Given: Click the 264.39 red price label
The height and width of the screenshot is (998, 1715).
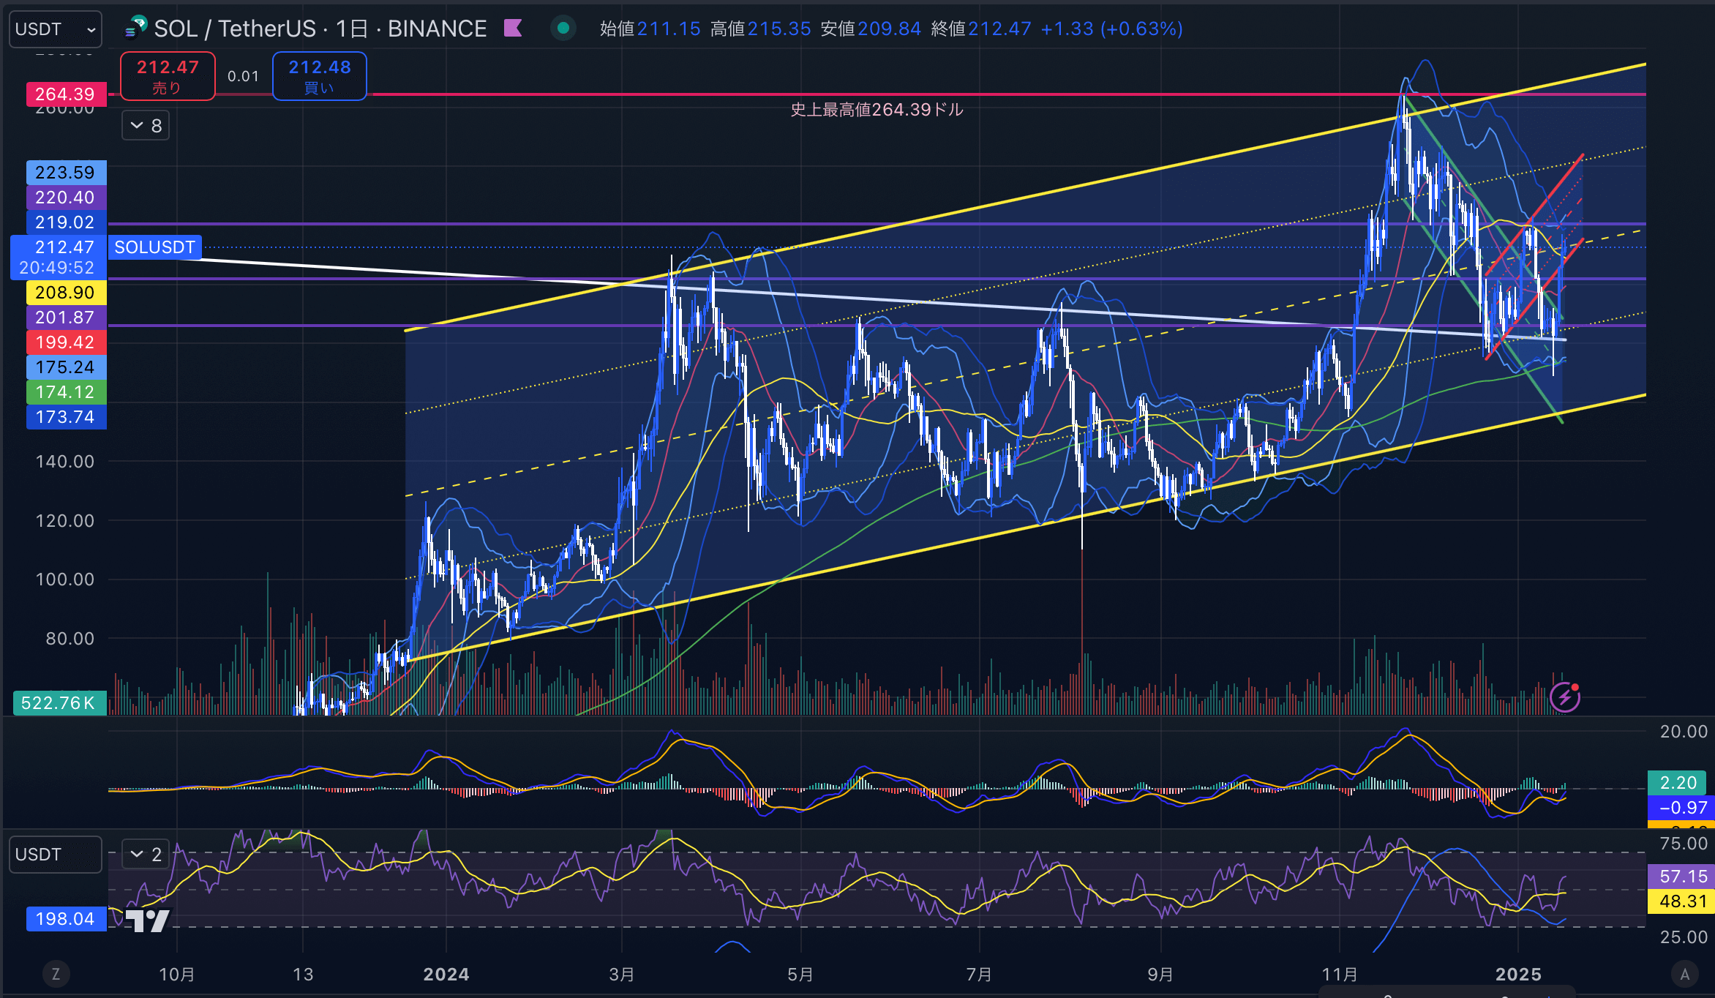Looking at the screenshot, I should pos(66,94).
